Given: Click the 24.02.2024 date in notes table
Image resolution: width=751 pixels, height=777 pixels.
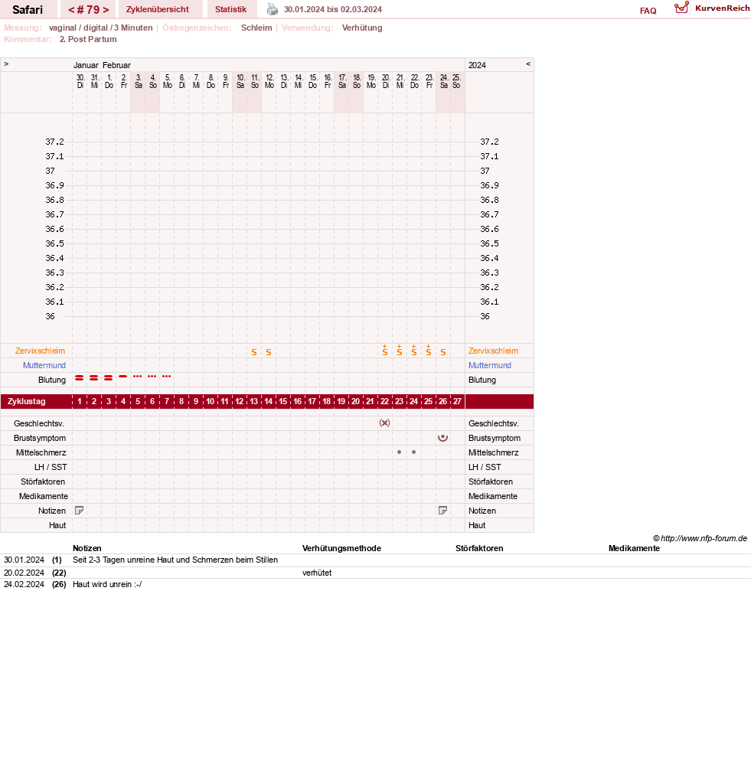Looking at the screenshot, I should (x=24, y=584).
